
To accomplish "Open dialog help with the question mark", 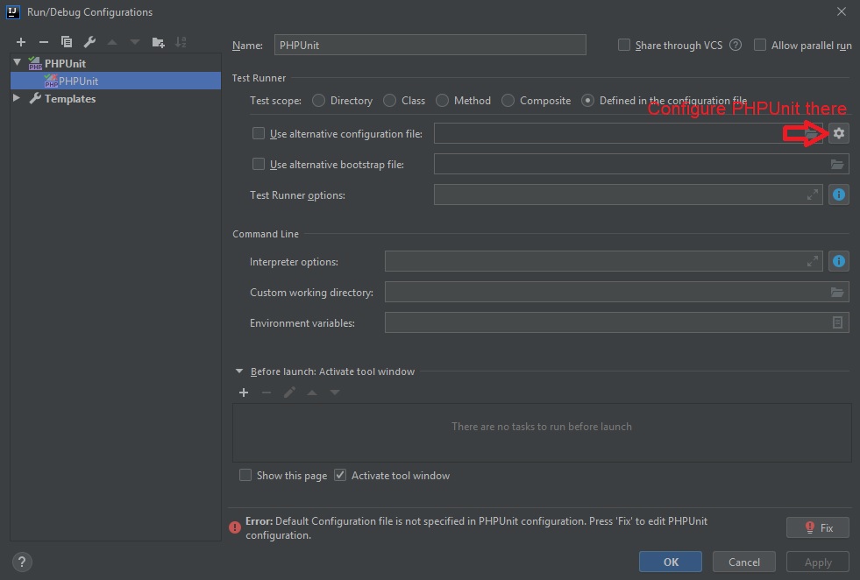I will click(x=22, y=562).
